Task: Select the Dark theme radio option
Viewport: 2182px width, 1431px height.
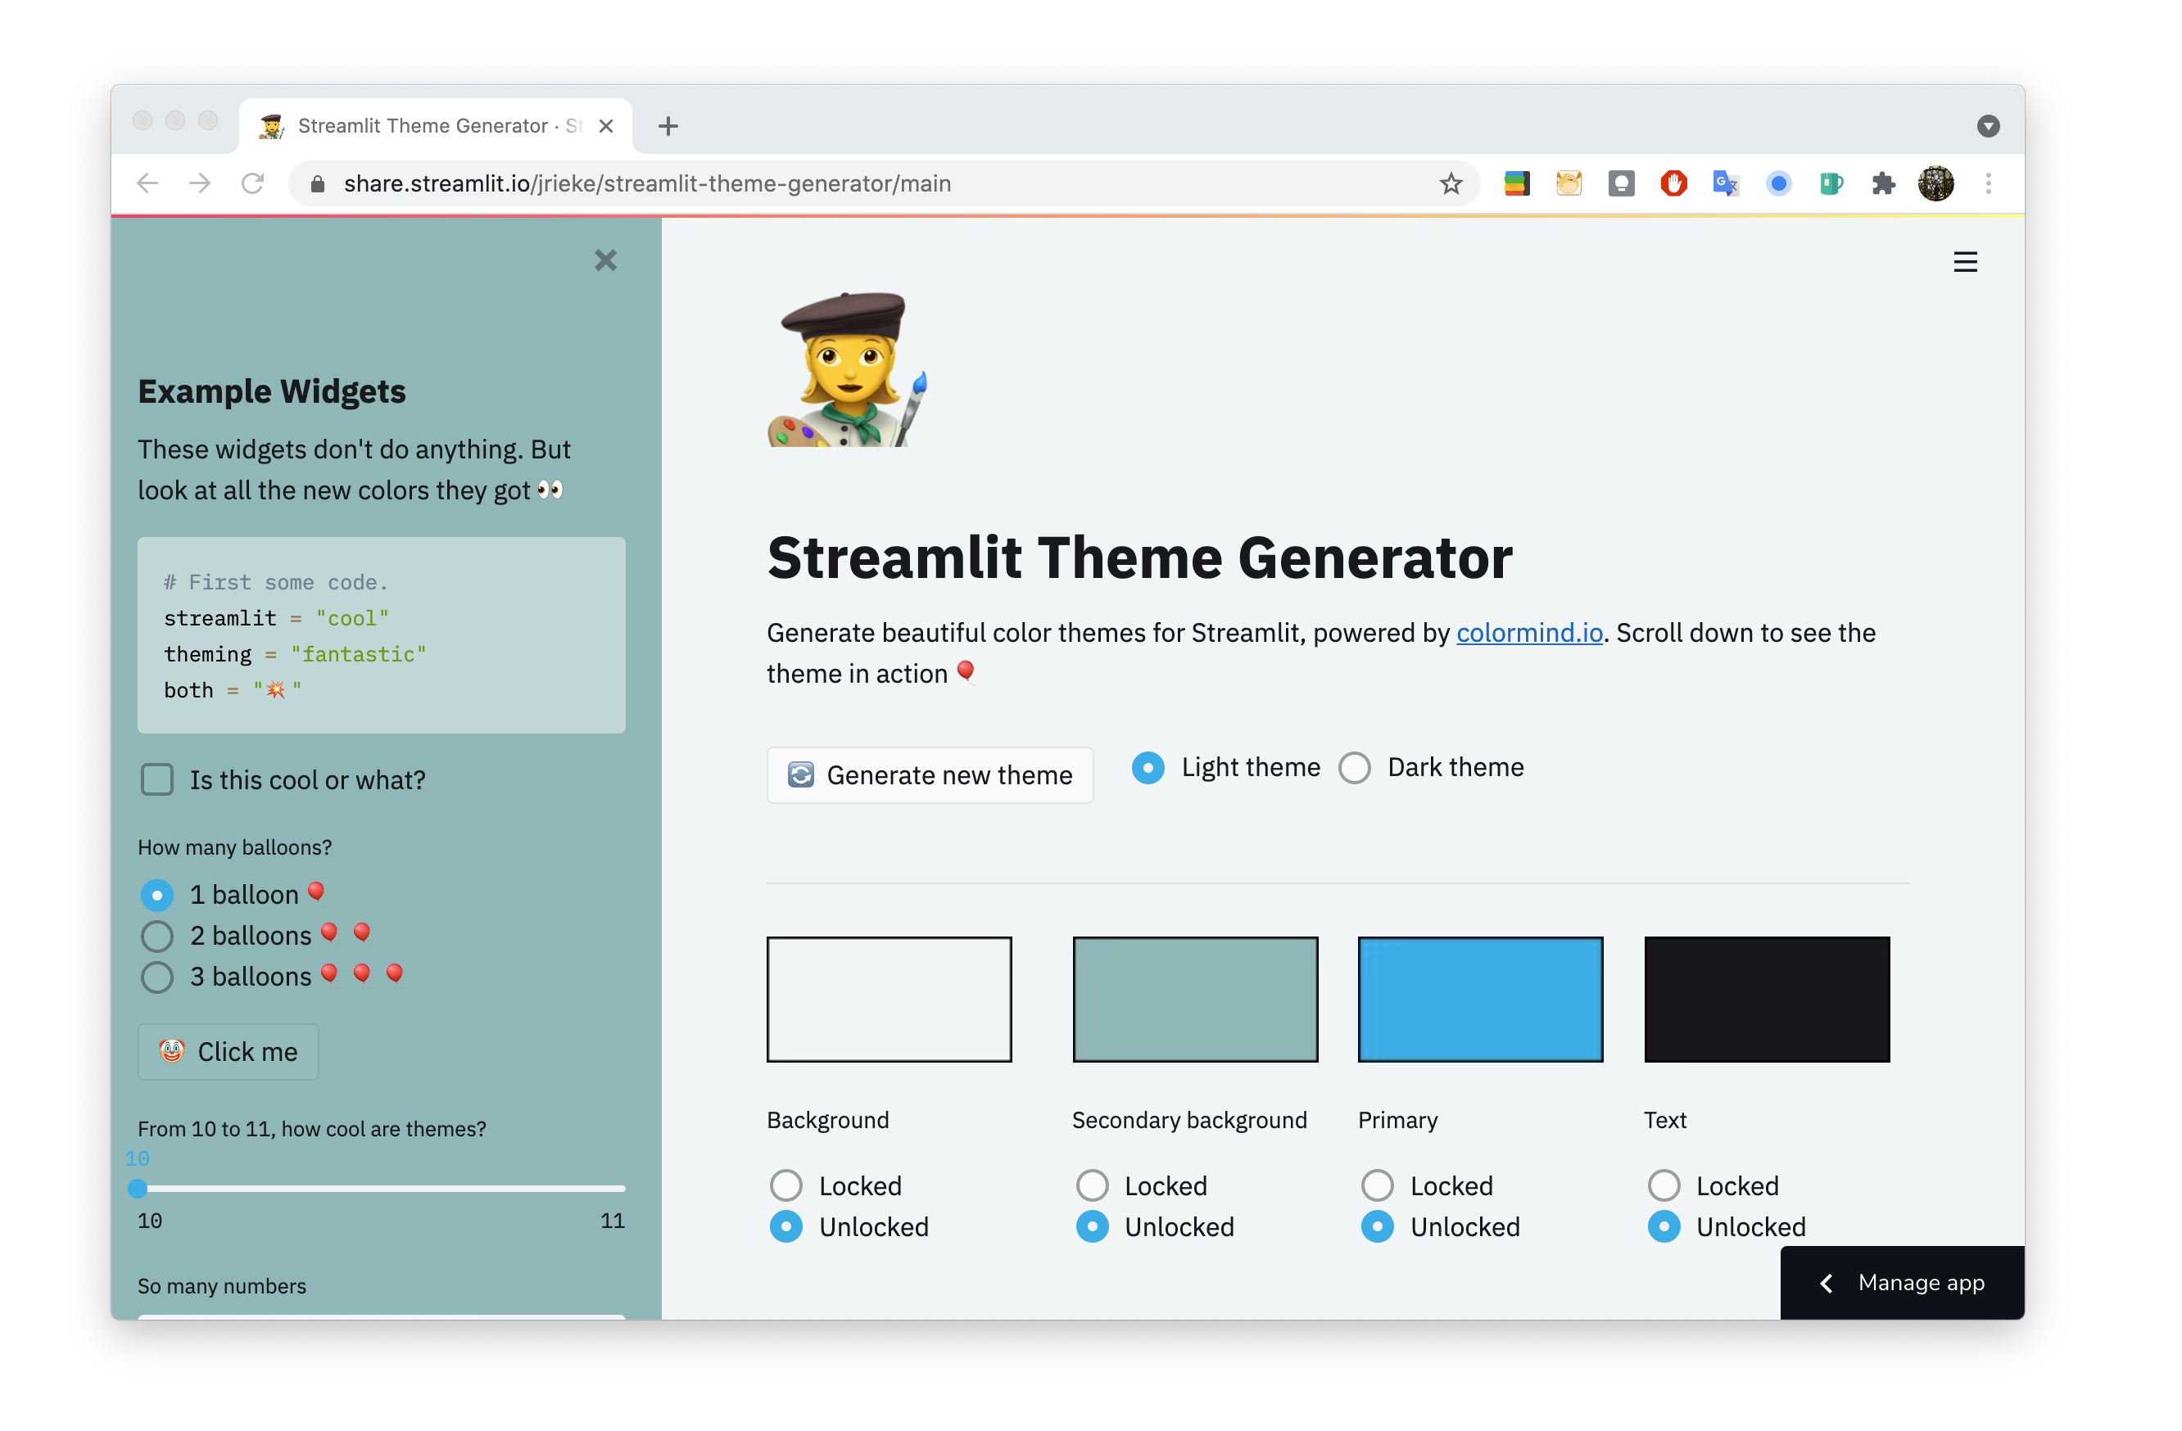Action: [x=1354, y=768]
